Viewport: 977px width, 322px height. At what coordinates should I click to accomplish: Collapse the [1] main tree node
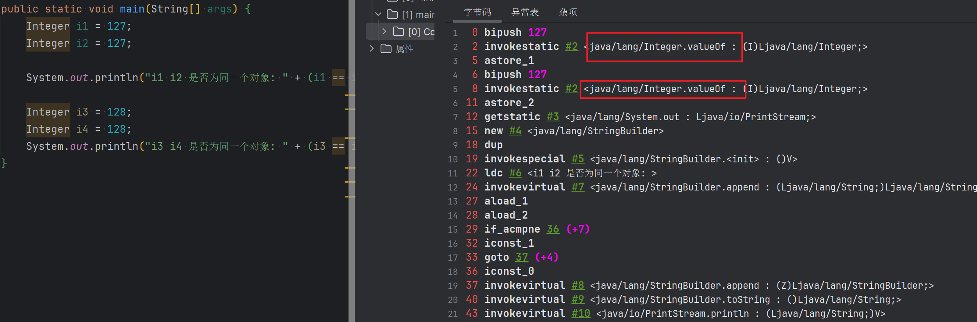click(378, 14)
